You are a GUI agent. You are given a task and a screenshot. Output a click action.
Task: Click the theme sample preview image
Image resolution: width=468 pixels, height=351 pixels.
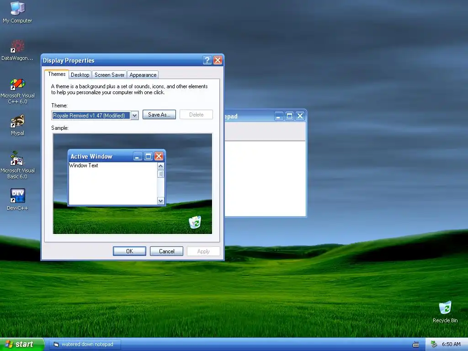click(133, 184)
